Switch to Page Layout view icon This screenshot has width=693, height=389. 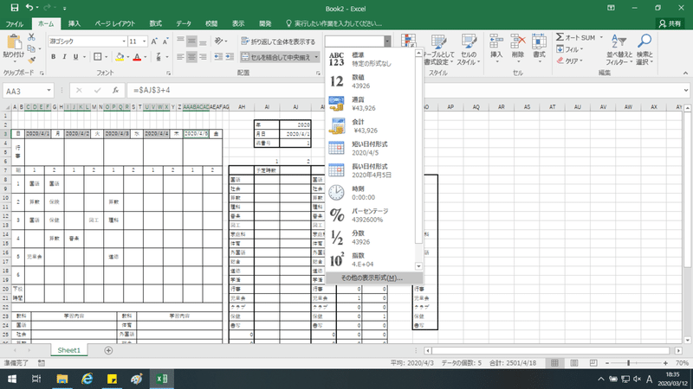573,363
